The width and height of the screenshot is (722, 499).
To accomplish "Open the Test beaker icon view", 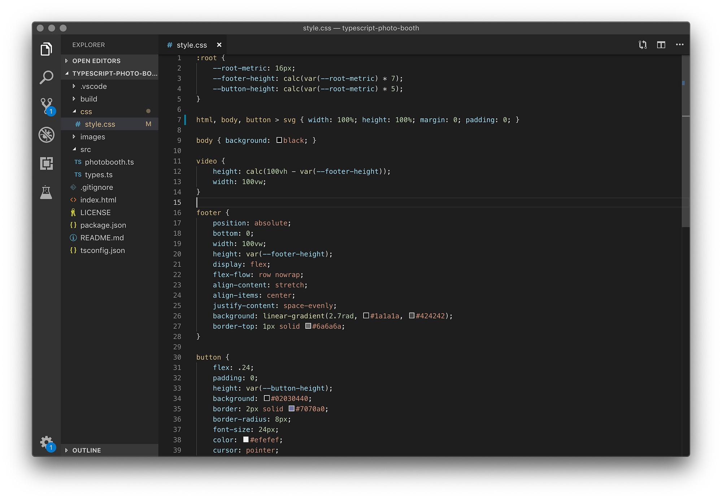I will pos(46,192).
